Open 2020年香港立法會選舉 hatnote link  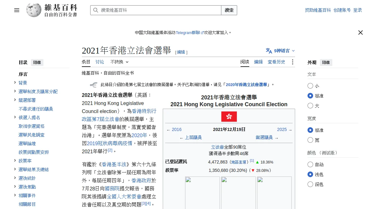[x=246, y=85]
